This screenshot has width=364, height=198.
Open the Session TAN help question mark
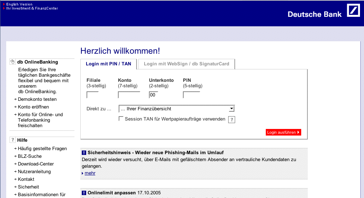231,120
